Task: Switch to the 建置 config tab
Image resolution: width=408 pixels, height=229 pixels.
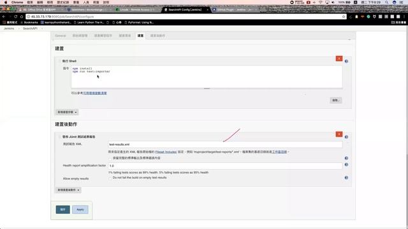Action: coord(140,36)
